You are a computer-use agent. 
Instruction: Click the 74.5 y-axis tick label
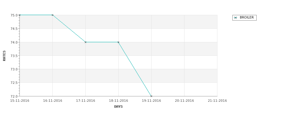[x=14, y=29]
